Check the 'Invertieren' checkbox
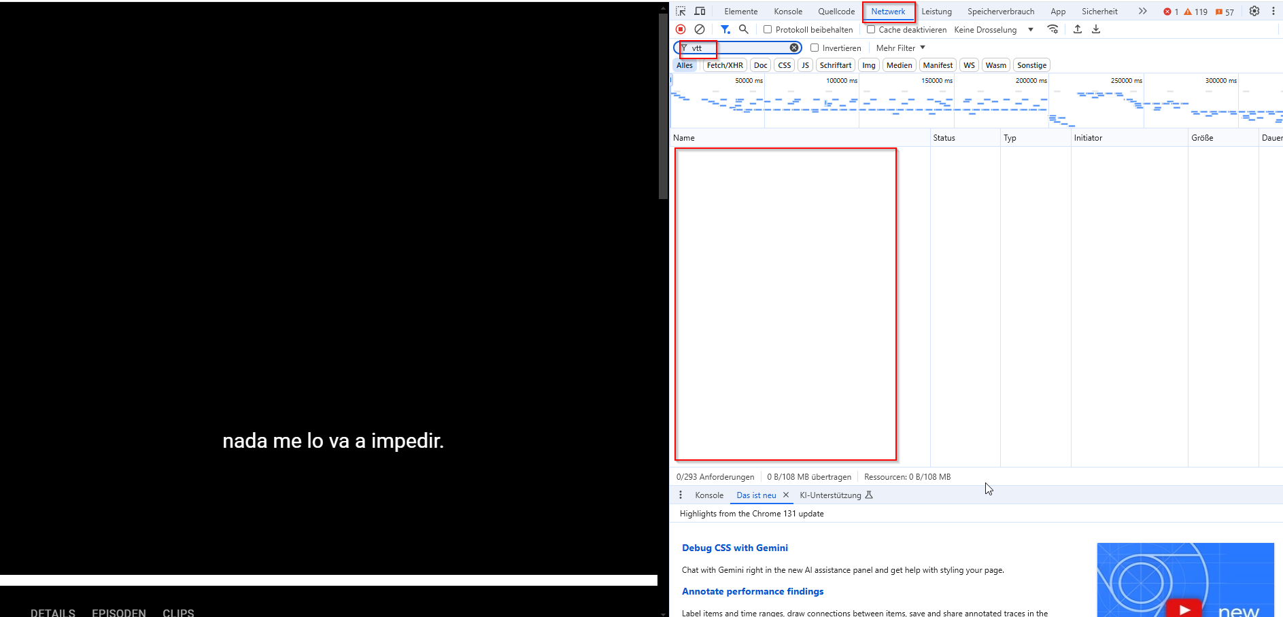Screen dimensions: 1283x617 pos(815,48)
